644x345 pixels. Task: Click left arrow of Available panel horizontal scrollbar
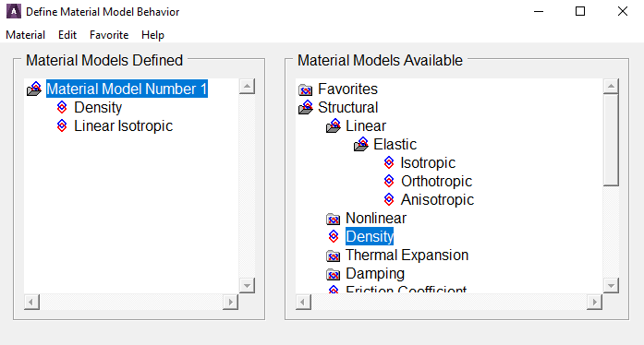click(303, 302)
